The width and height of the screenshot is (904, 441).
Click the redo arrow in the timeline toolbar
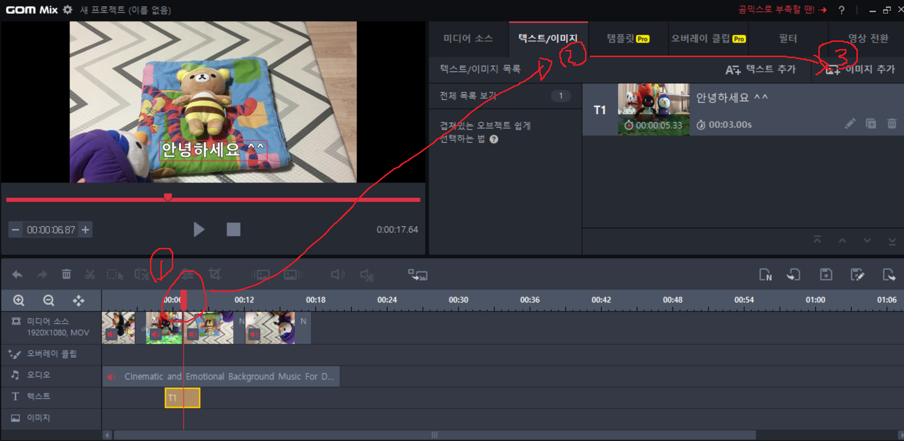click(x=42, y=274)
